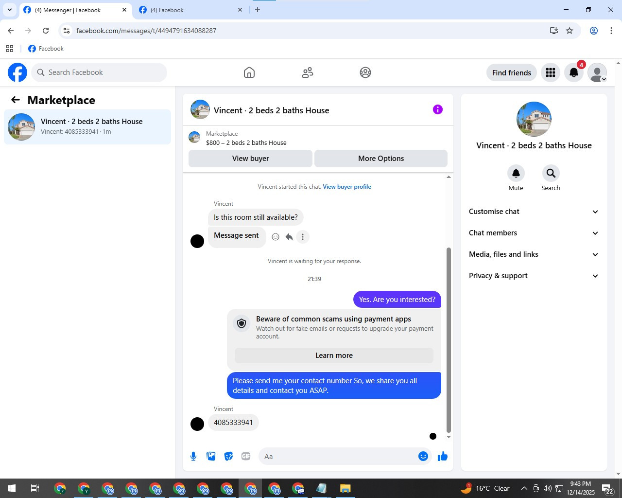
Task: Open File Explorer from the taskbar
Action: click(345, 488)
